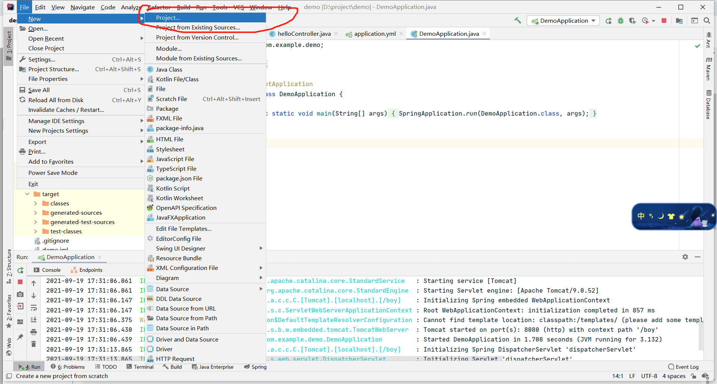This screenshot has width=717, height=384.
Task: Choose Project... from the New submenu
Action: [205, 18]
